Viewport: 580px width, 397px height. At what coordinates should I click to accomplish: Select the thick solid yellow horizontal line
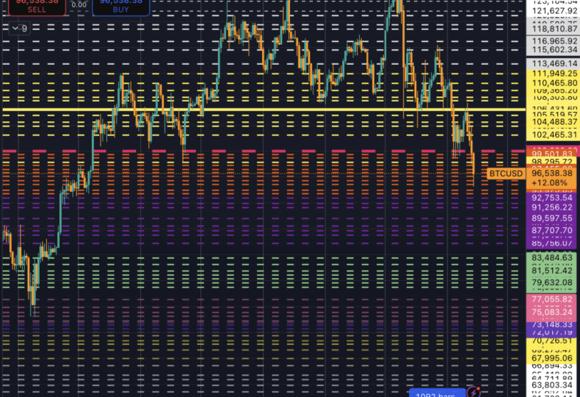click(264, 110)
